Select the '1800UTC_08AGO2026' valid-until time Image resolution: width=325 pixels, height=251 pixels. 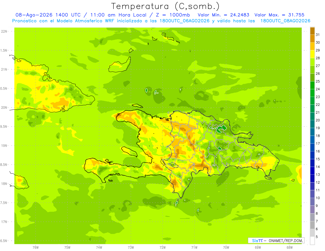tap(285, 21)
